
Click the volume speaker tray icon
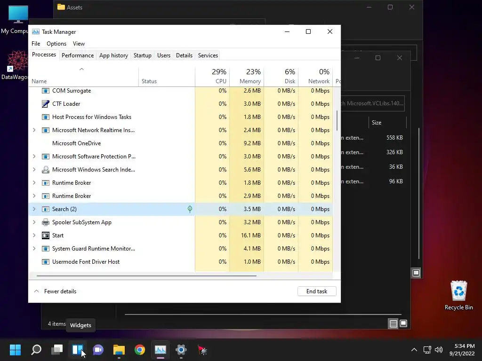pos(439,350)
